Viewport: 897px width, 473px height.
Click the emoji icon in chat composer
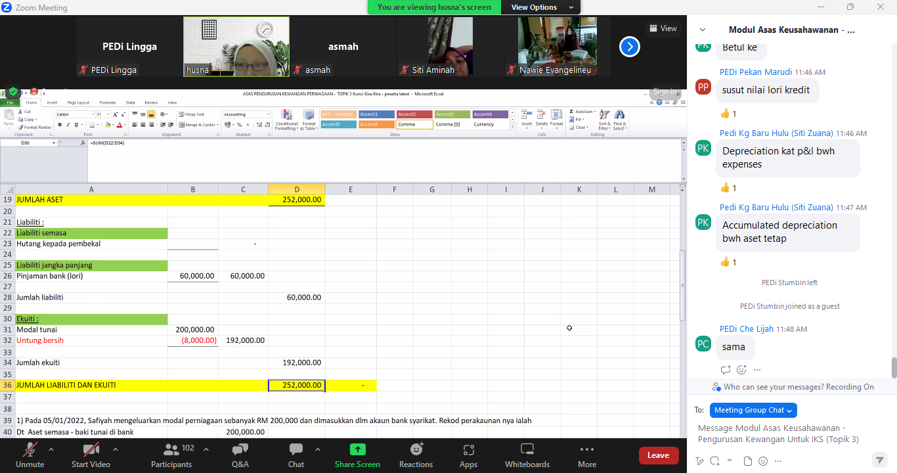762,461
